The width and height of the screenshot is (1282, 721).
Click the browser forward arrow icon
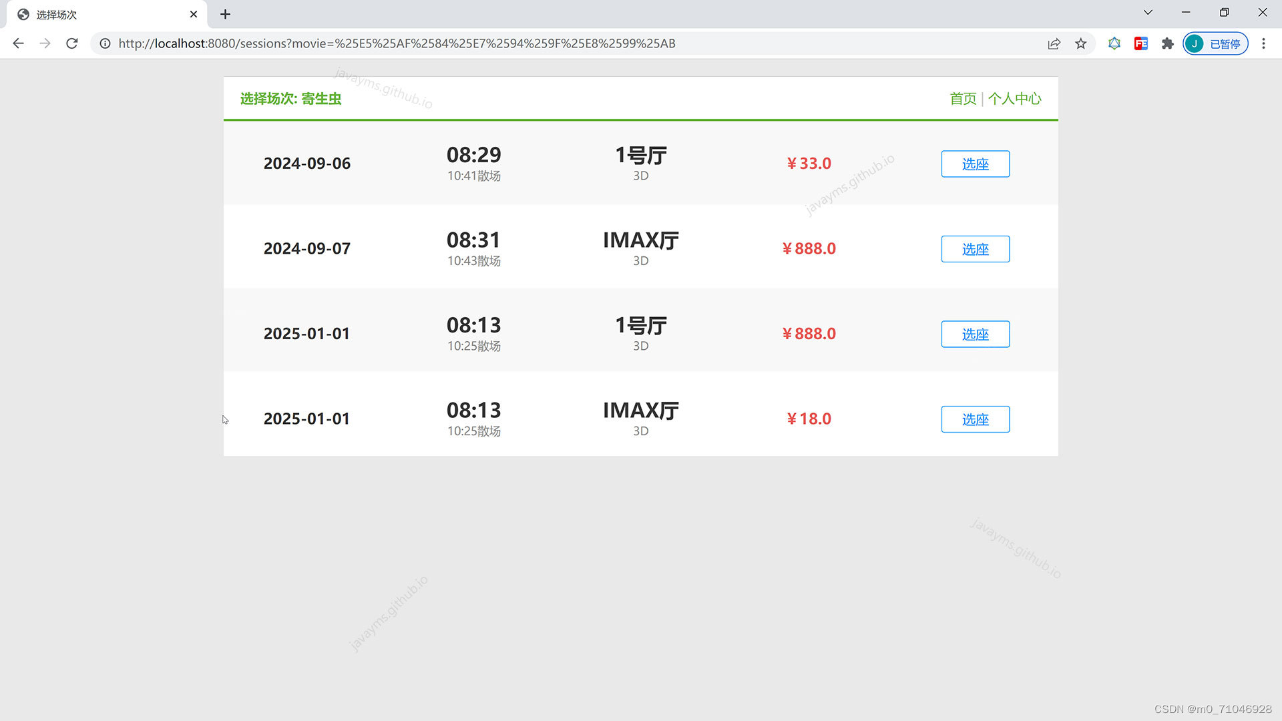click(45, 43)
